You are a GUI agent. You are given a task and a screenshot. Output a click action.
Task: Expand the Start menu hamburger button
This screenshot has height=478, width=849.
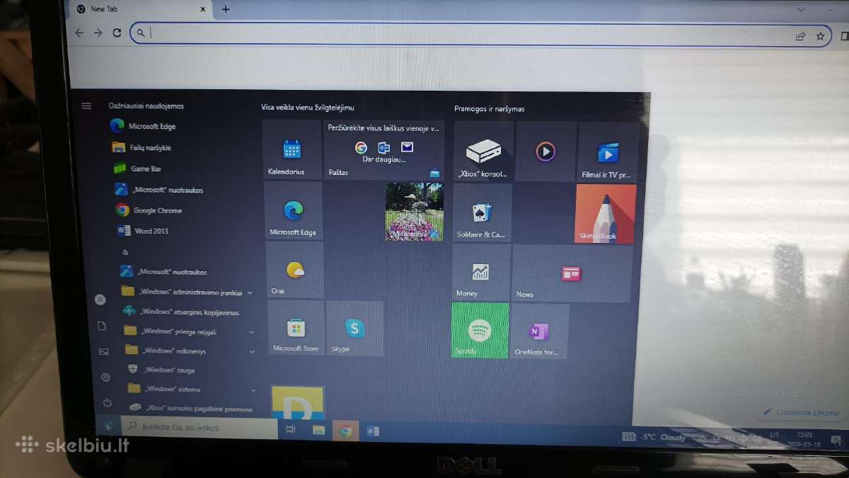86,106
